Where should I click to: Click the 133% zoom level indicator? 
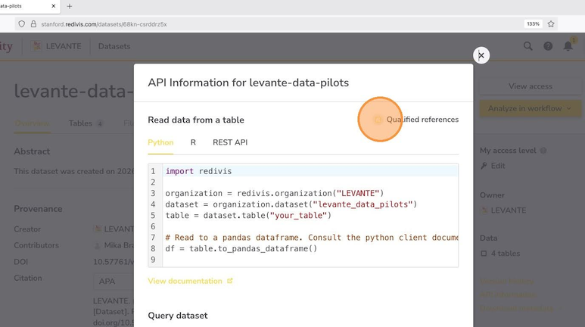(533, 23)
